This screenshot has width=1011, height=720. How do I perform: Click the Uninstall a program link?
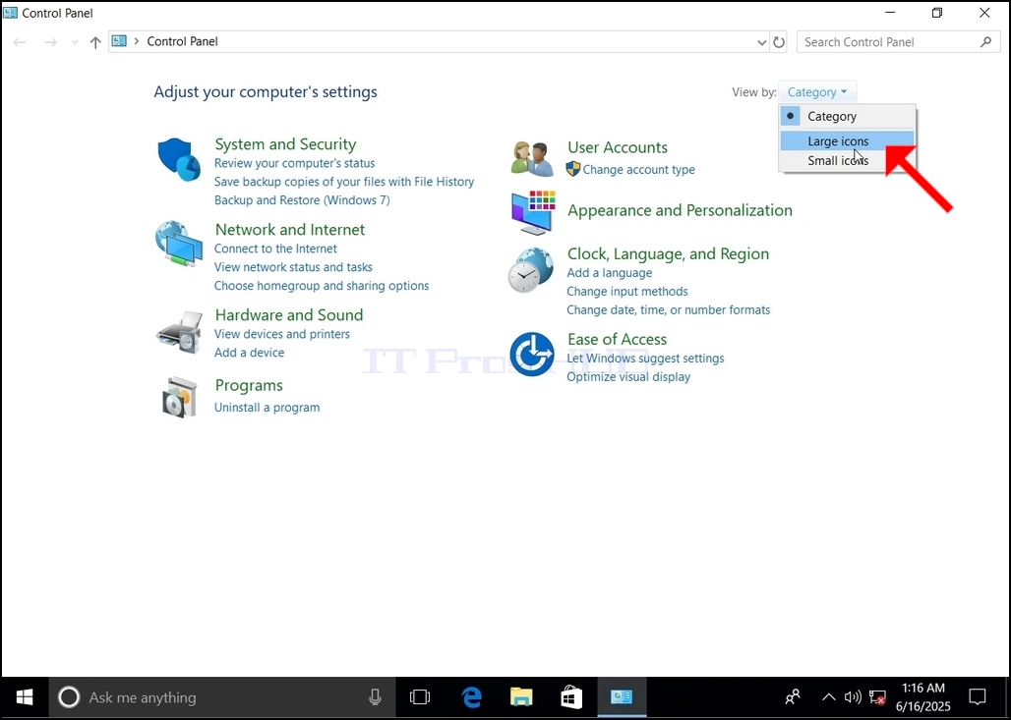pyautogui.click(x=267, y=408)
